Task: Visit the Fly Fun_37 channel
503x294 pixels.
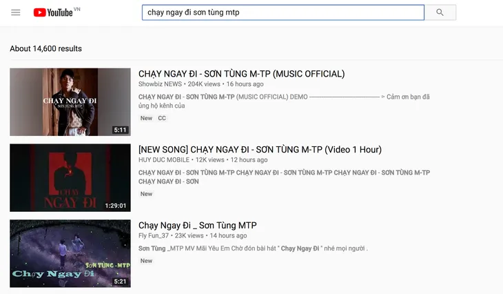Action: (154, 235)
